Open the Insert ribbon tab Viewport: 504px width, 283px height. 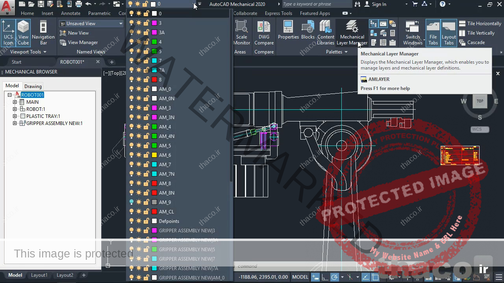[x=47, y=13]
